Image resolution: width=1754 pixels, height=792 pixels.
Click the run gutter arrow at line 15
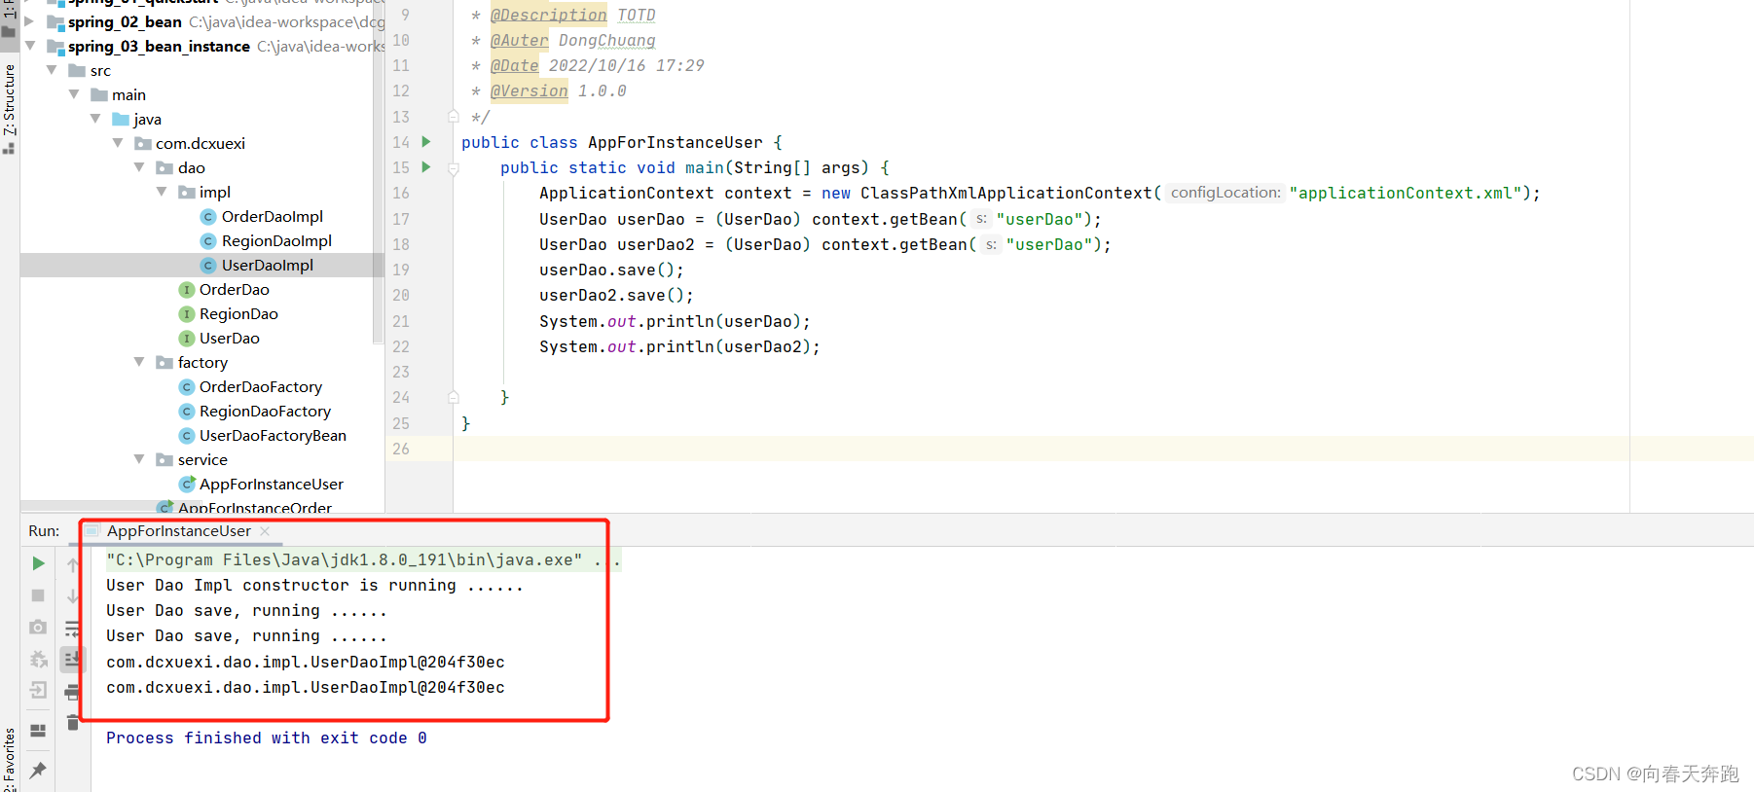pos(426,167)
